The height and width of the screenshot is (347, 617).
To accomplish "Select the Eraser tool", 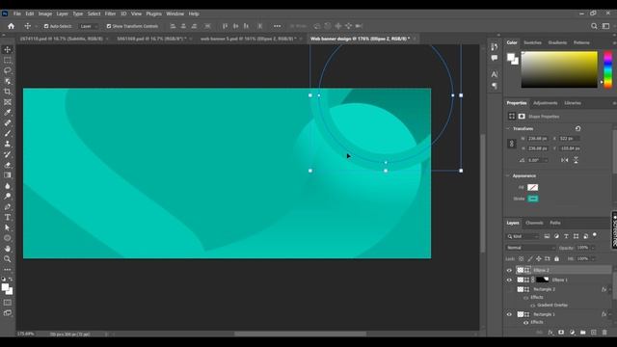I will 8,165.
